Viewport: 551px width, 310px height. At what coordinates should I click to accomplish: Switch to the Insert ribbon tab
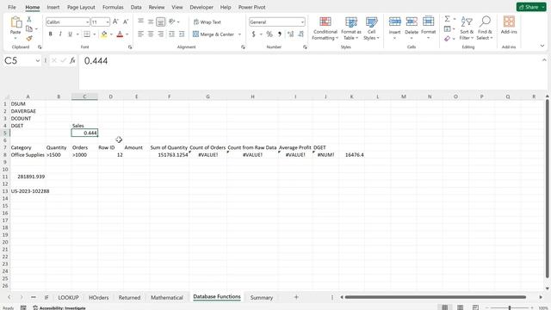[x=53, y=7]
